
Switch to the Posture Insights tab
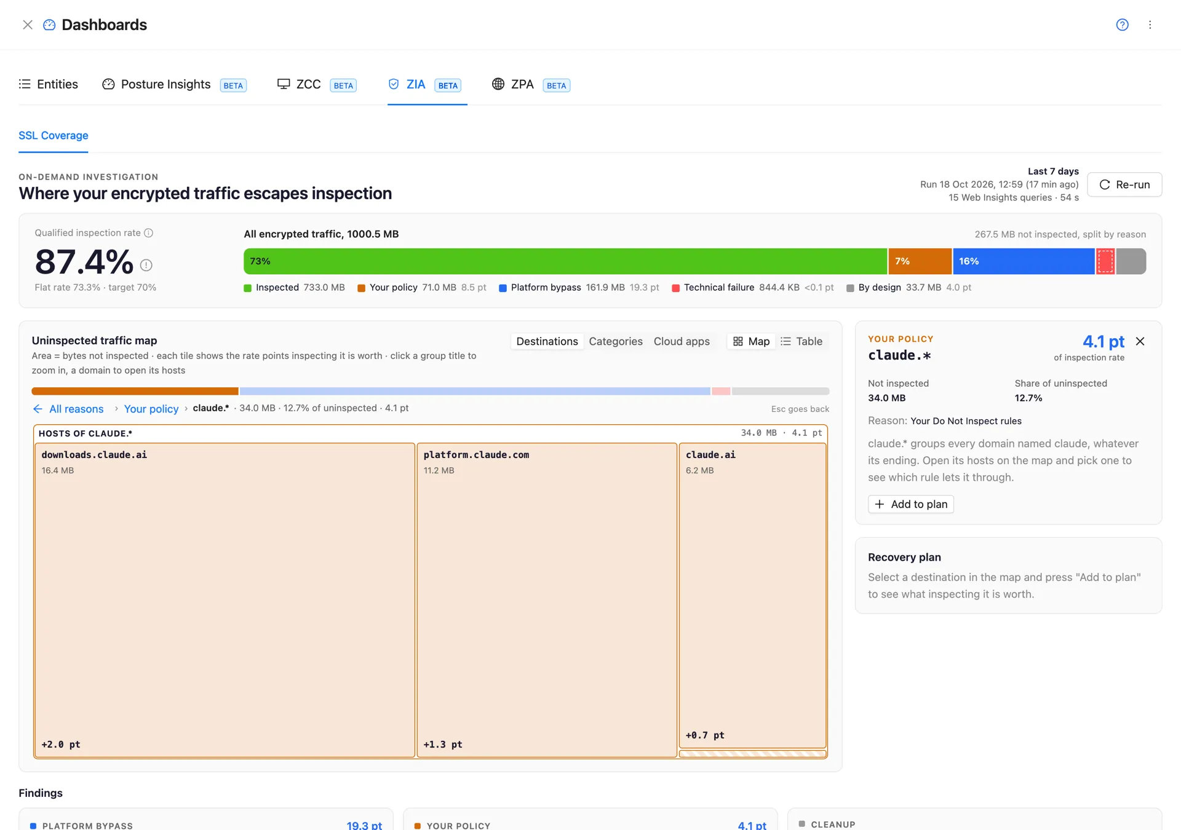175,84
